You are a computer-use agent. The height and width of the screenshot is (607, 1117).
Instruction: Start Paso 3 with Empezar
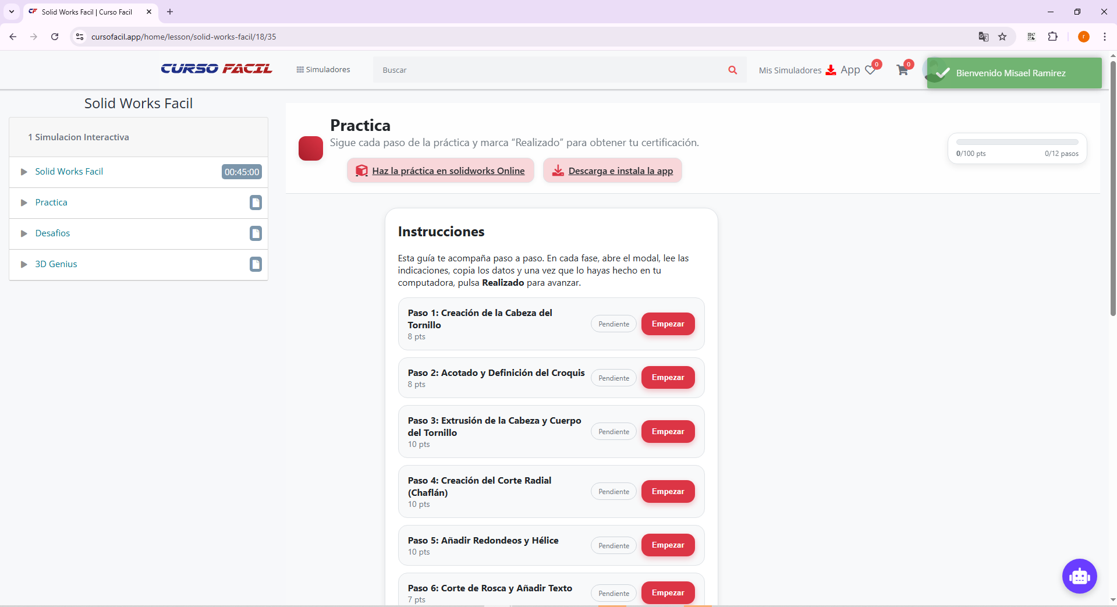pos(668,432)
